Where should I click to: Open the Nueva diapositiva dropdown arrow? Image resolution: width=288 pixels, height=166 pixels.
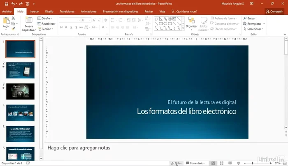pyautogui.click(x=35, y=30)
